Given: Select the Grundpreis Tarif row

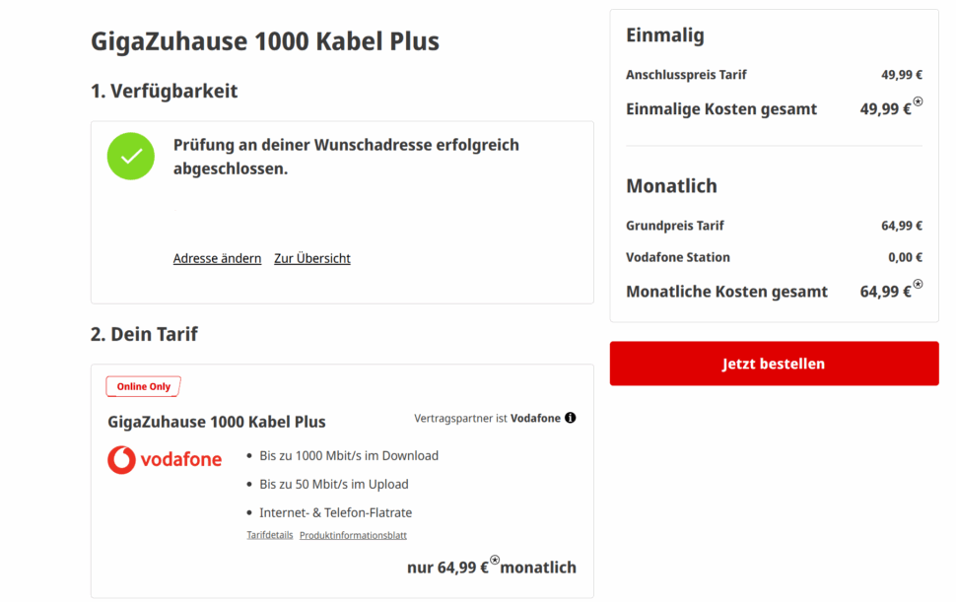Looking at the screenshot, I should click(774, 226).
